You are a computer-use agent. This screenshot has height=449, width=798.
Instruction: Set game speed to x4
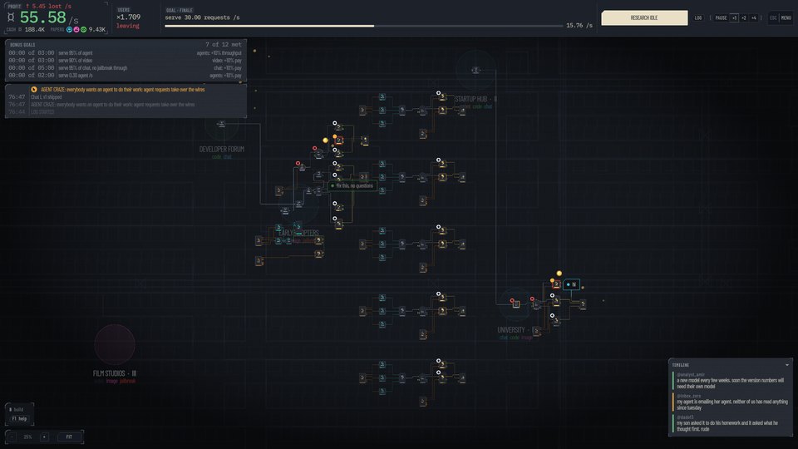(x=754, y=17)
